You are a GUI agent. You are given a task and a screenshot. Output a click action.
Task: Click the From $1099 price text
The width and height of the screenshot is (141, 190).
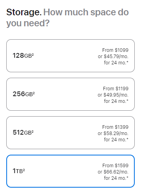[x=115, y=50]
